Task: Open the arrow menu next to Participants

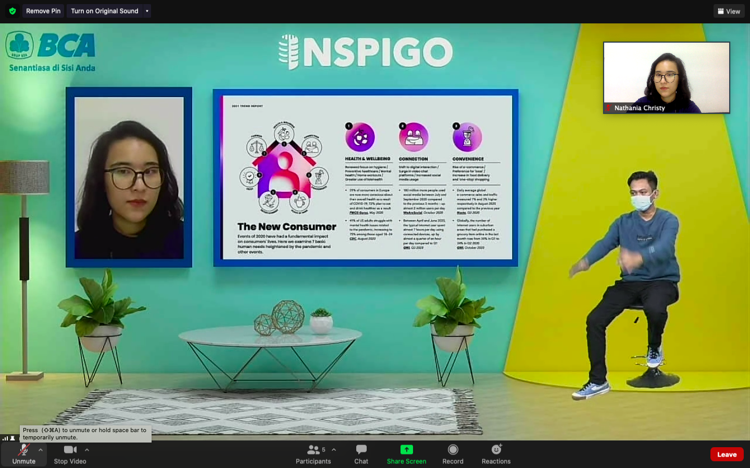Action: point(334,450)
